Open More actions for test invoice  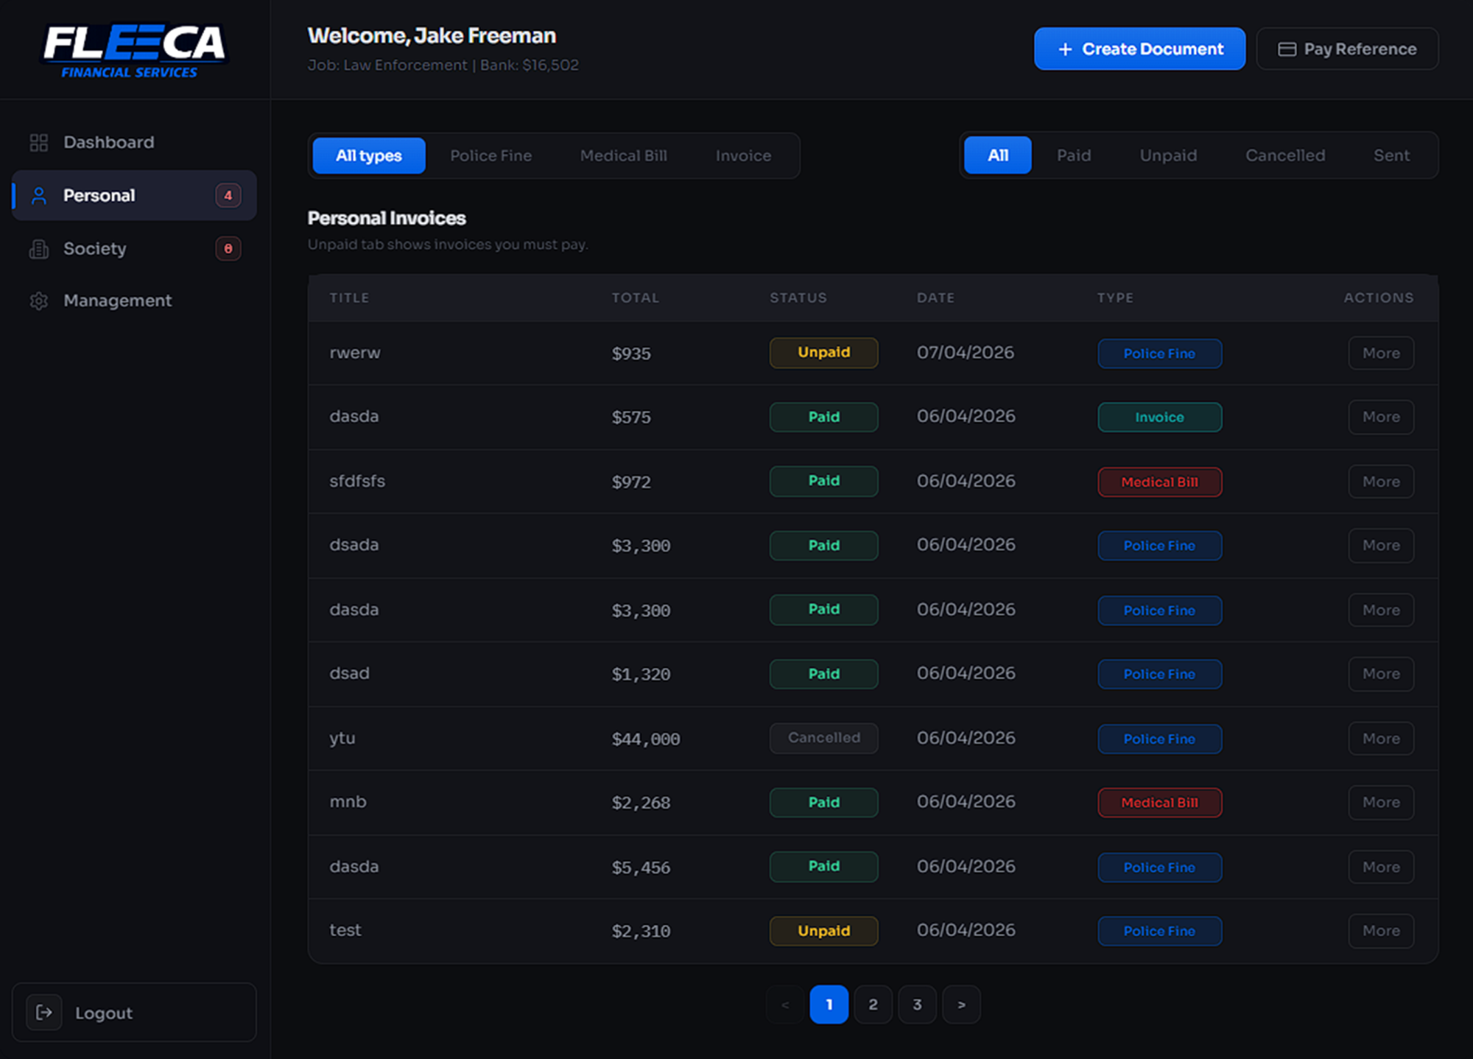(x=1381, y=931)
